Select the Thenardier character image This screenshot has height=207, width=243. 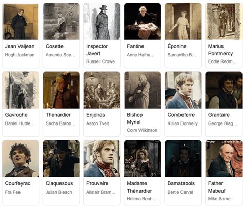[x=62, y=90]
